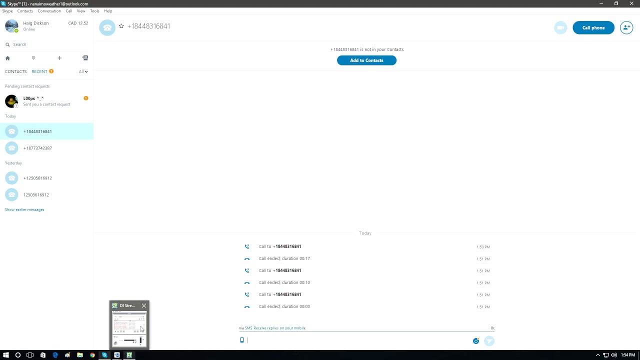
Task: Open Windows Start menu
Action: [6, 355]
